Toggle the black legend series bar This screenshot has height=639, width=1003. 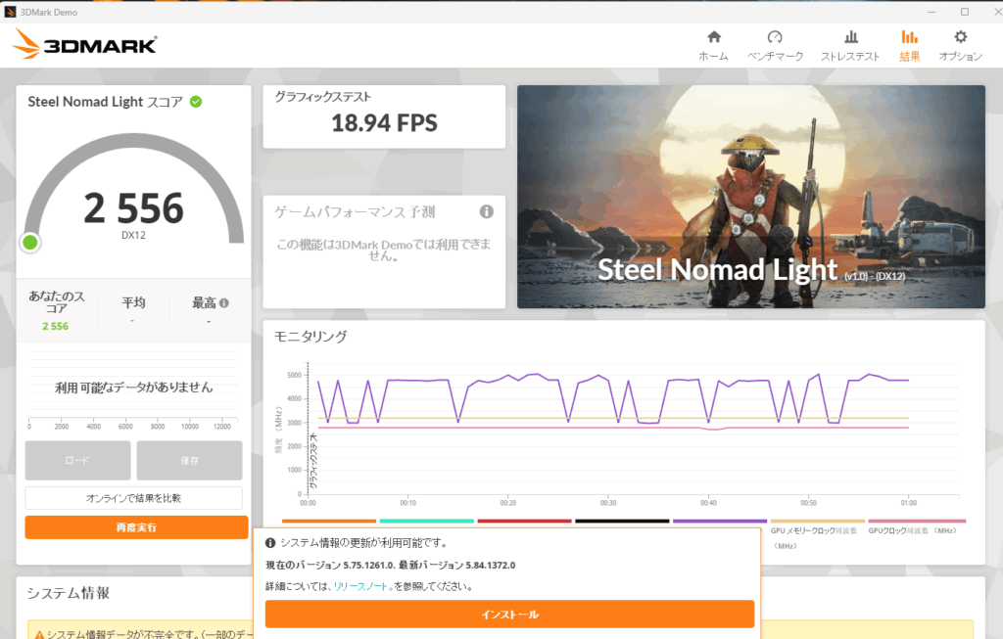pyautogui.click(x=622, y=521)
